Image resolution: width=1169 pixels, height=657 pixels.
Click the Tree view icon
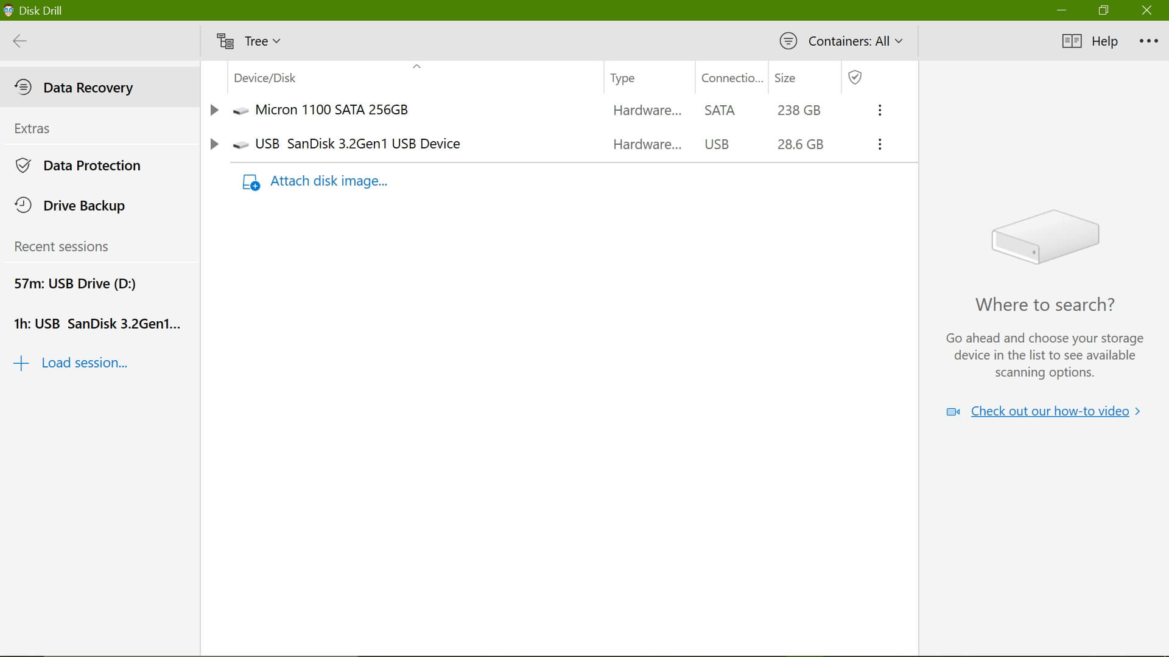[225, 41]
